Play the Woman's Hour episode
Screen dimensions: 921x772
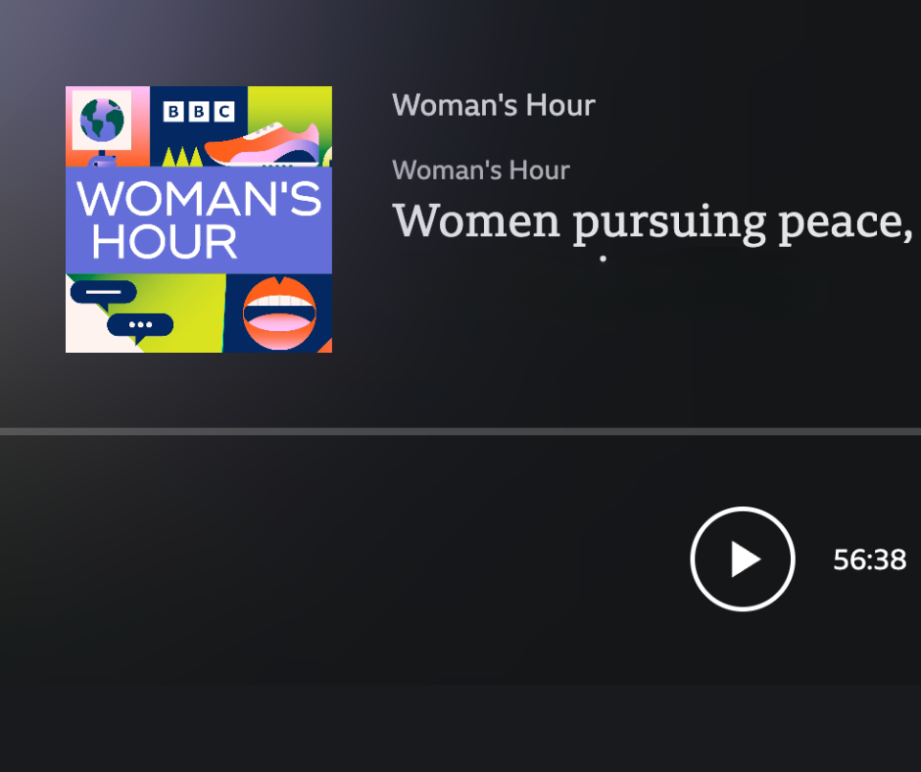[742, 559]
